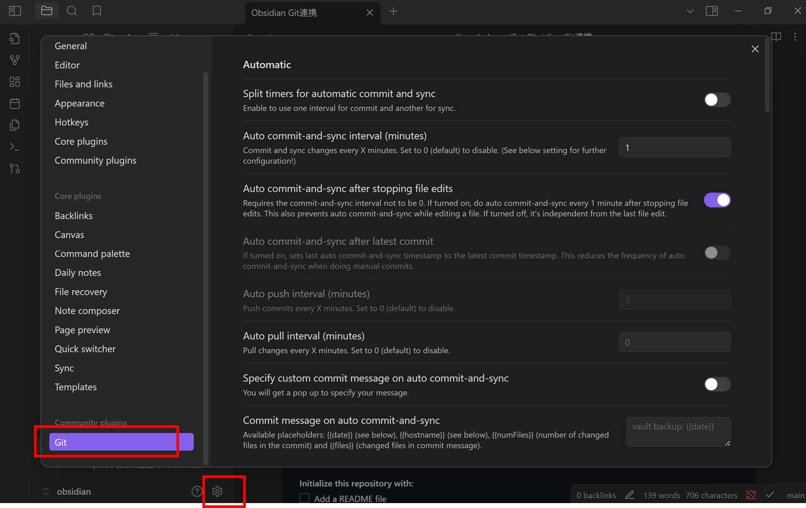806x508 pixels.
Task: Open quick switcher ribbon icon
Action: pos(15,38)
